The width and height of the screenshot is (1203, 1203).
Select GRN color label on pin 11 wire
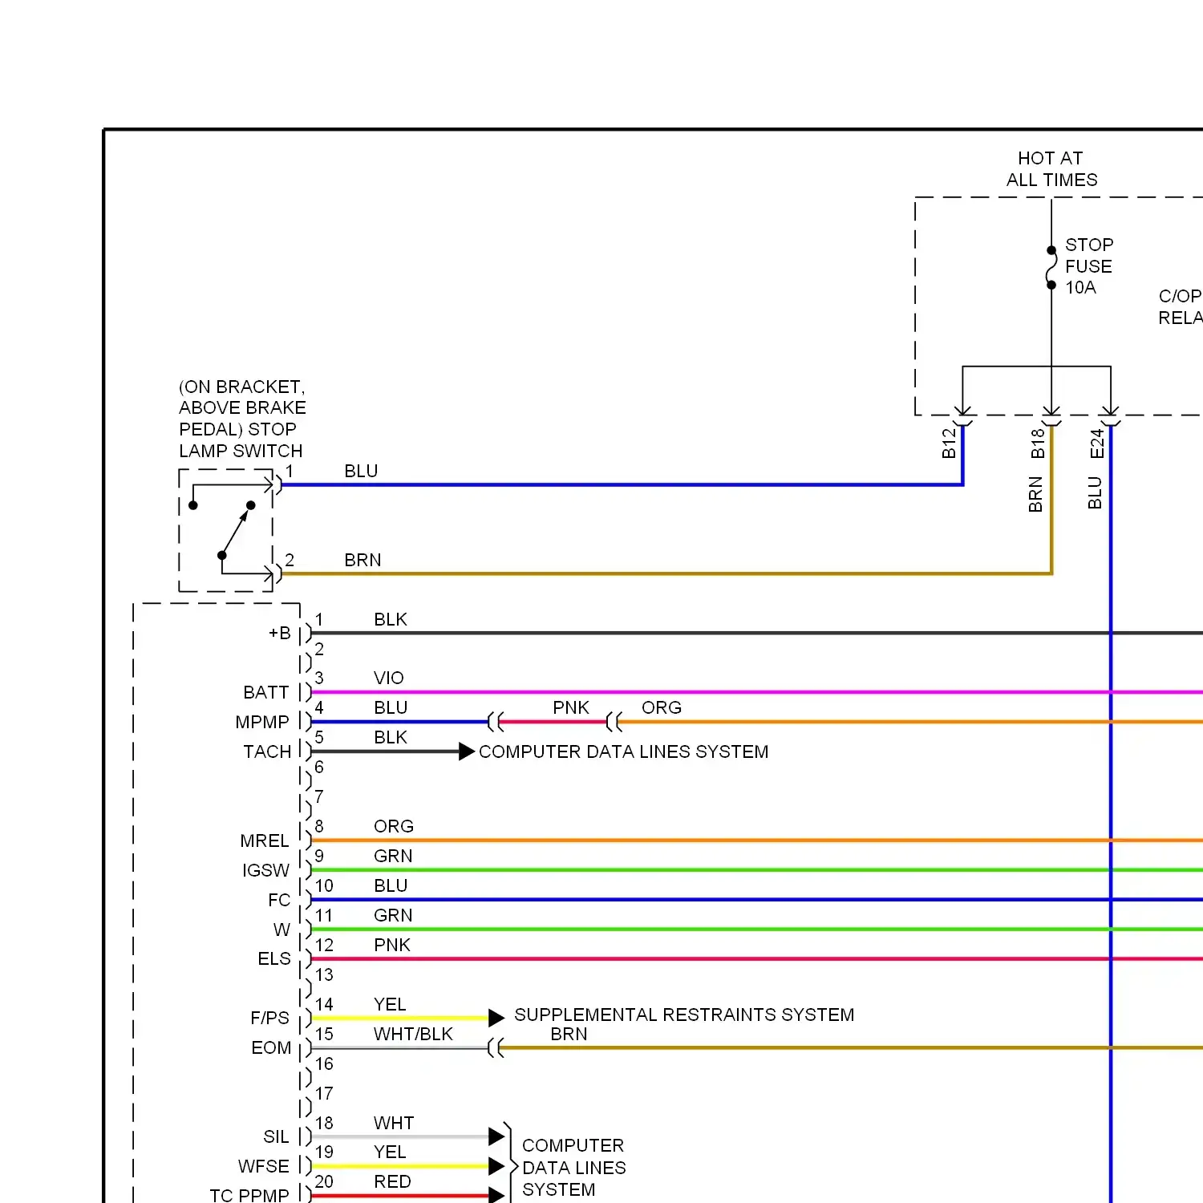(x=393, y=915)
